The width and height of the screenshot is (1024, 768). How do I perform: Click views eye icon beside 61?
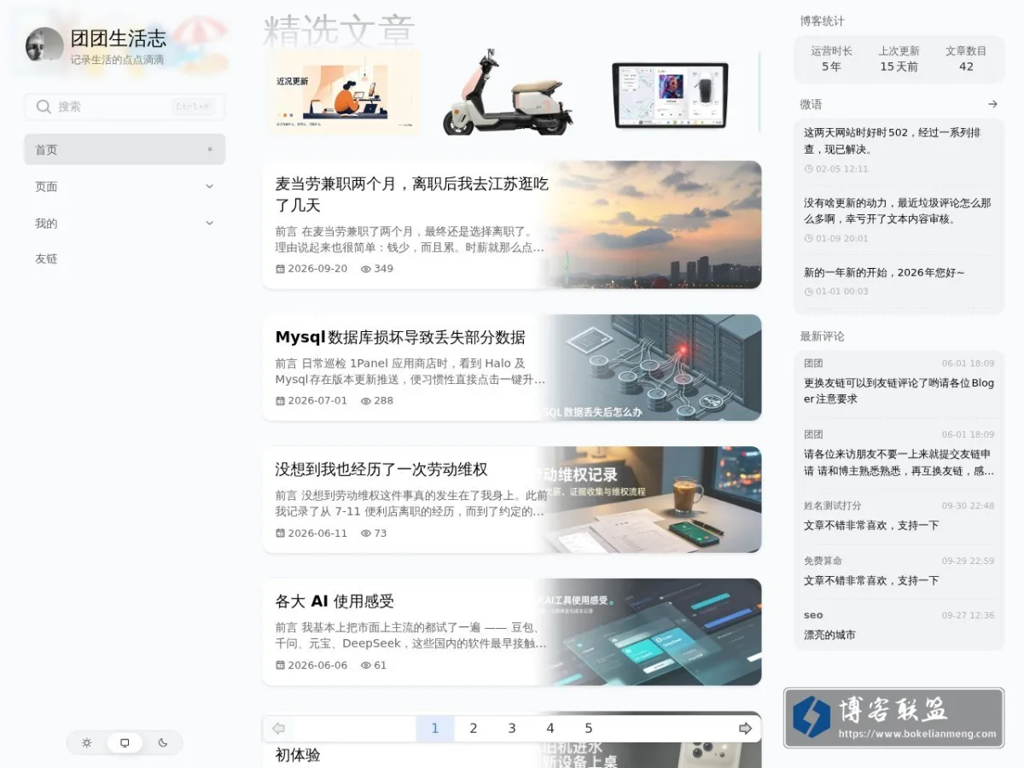click(x=366, y=665)
